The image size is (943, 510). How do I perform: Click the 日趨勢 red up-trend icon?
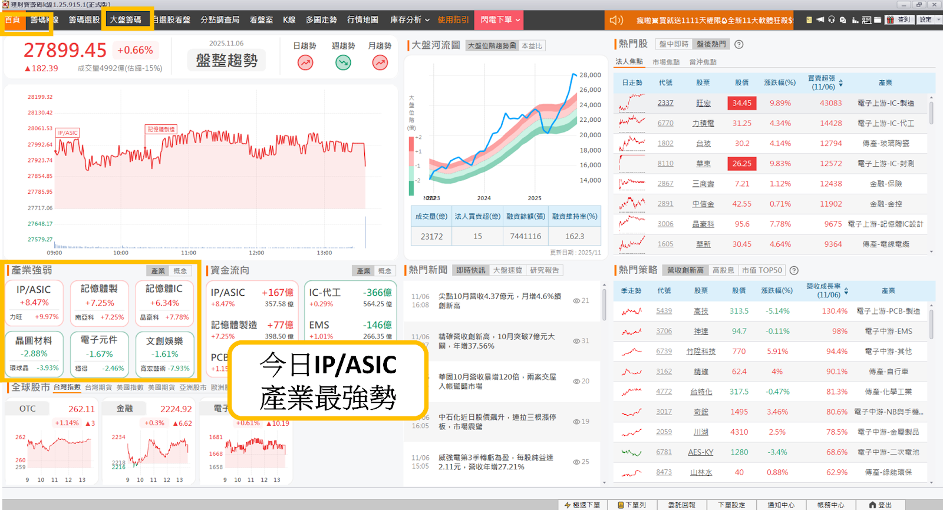pyautogui.click(x=305, y=62)
